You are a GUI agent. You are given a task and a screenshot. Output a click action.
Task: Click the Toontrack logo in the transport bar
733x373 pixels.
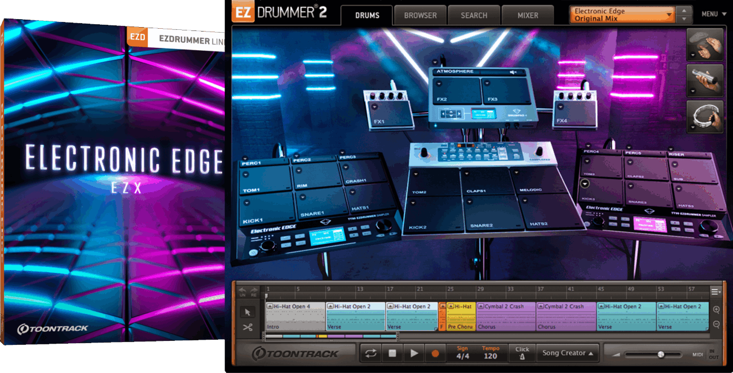pos(295,354)
